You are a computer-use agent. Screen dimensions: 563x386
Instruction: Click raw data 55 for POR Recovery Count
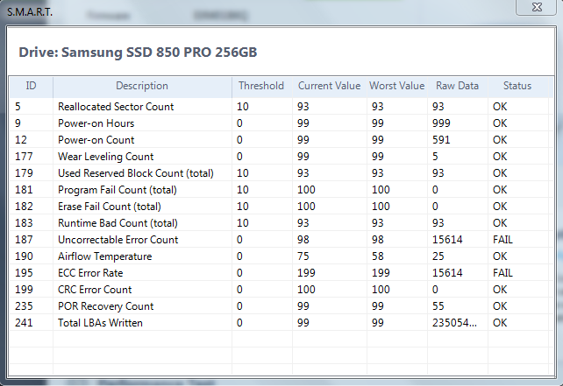coord(438,306)
